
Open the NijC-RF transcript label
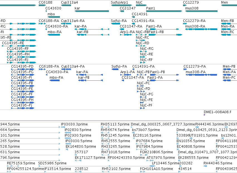click(146, 60)
